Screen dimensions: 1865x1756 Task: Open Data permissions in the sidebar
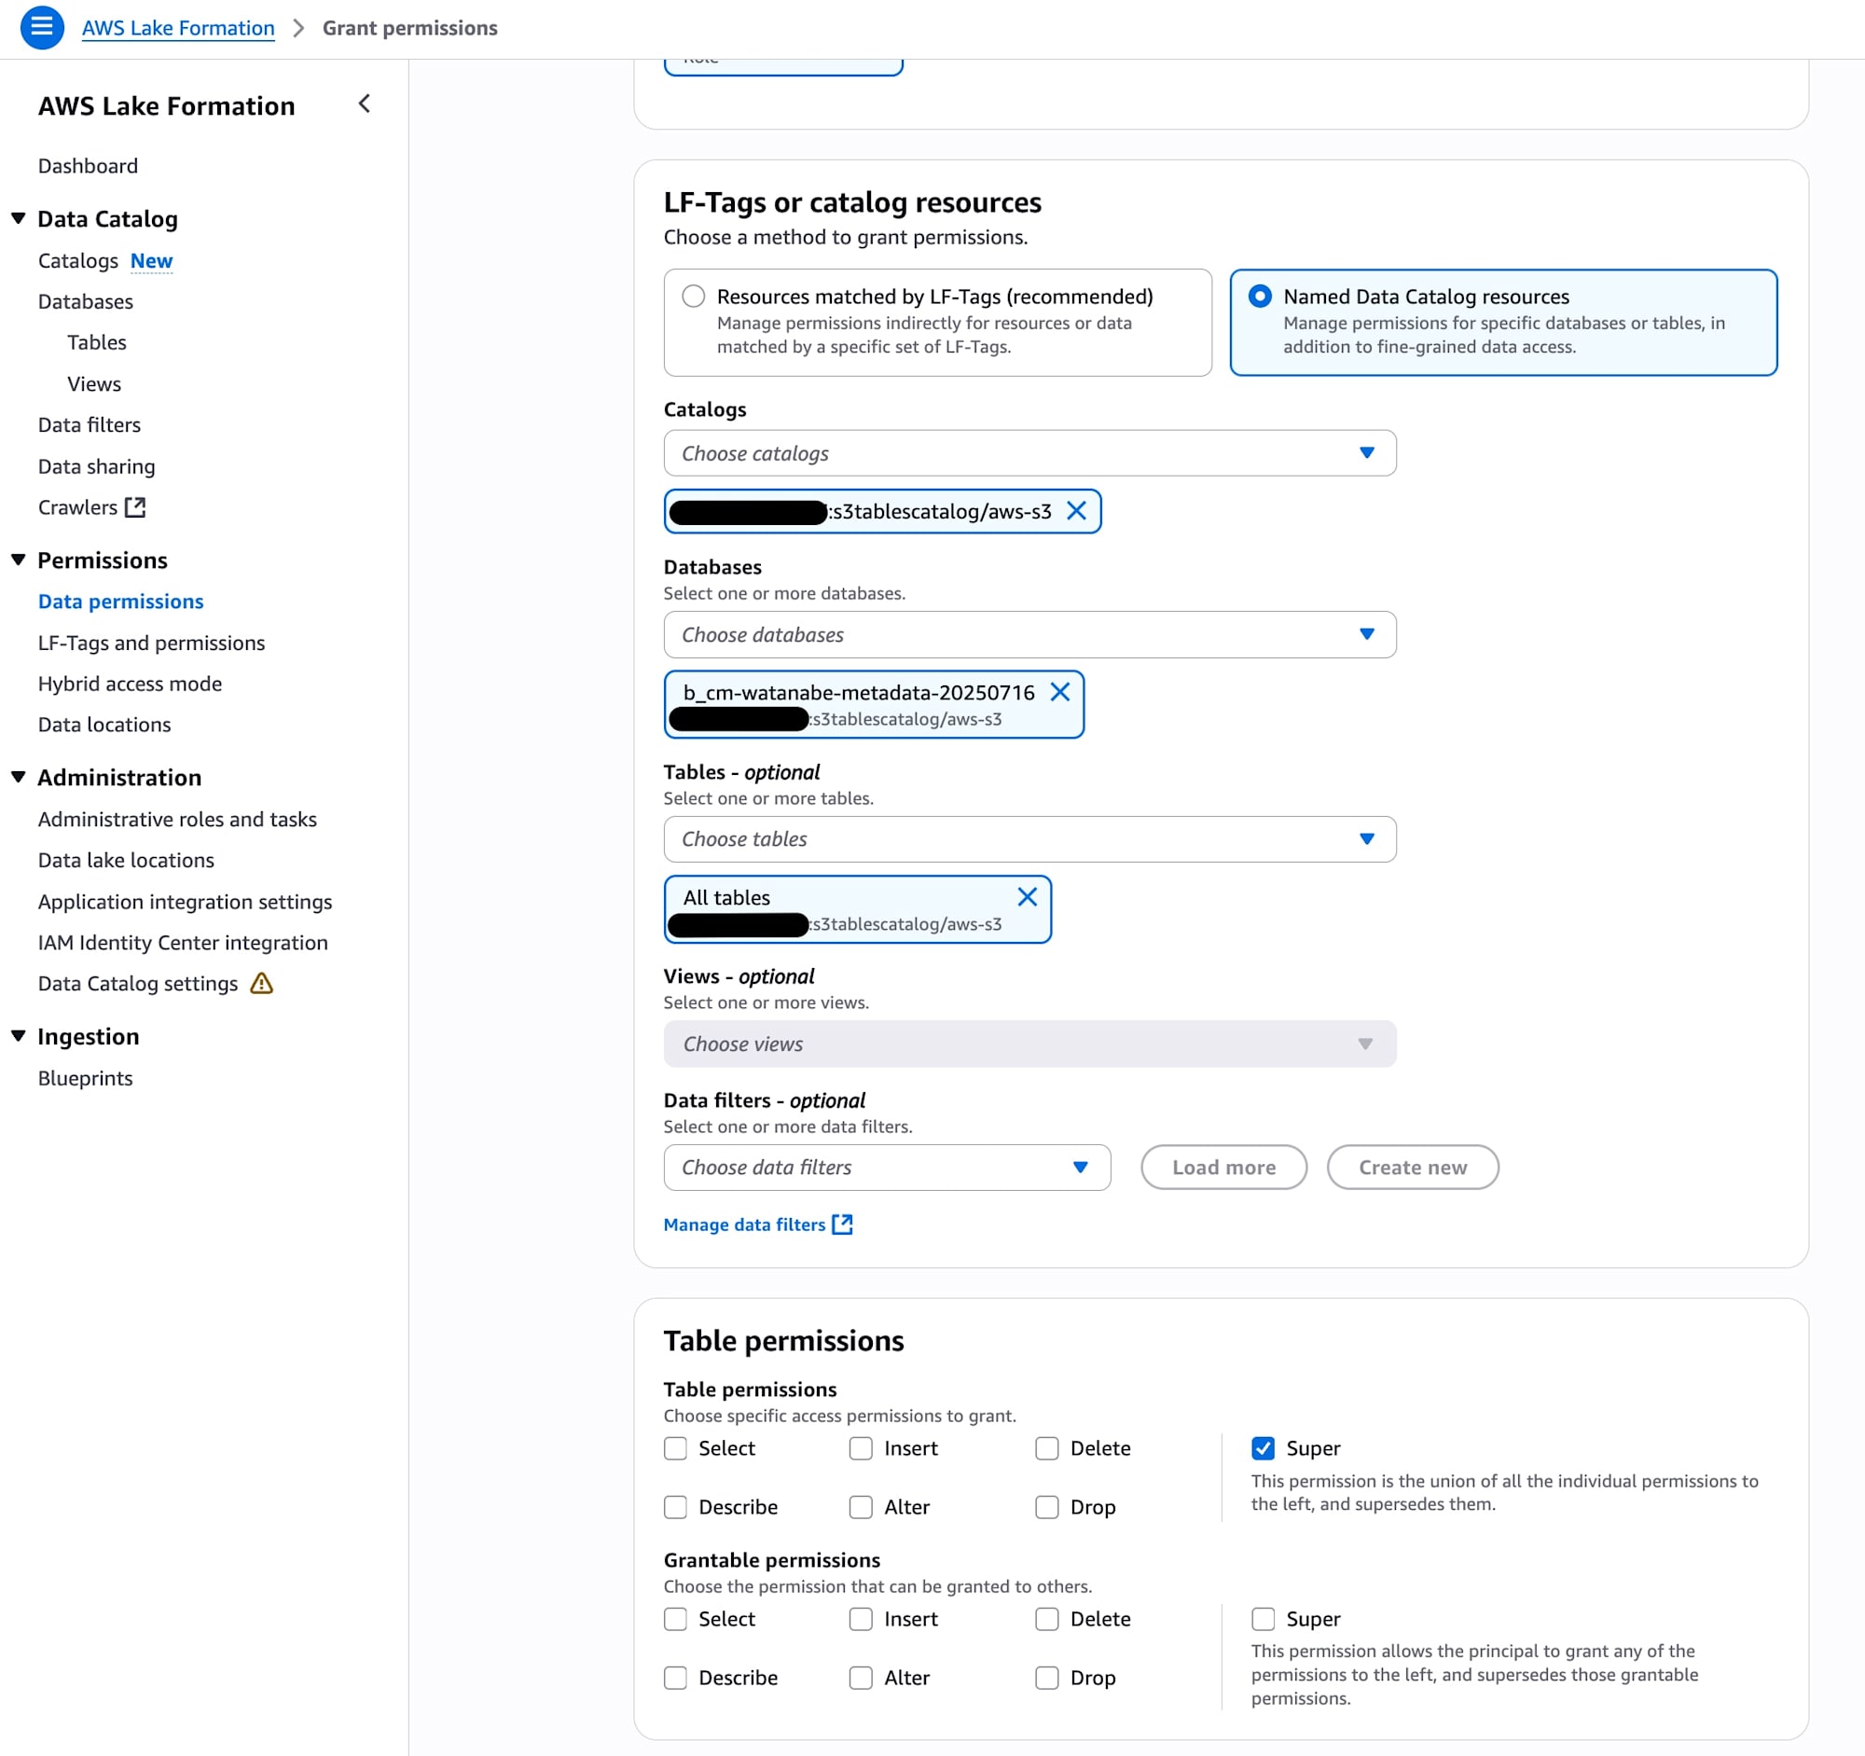pyautogui.click(x=121, y=601)
